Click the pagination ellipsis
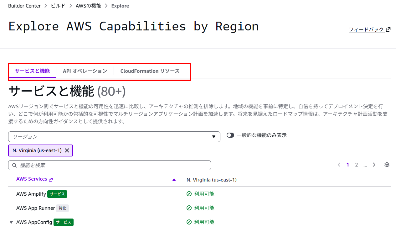The height and width of the screenshot is (227, 396). [x=365, y=165]
